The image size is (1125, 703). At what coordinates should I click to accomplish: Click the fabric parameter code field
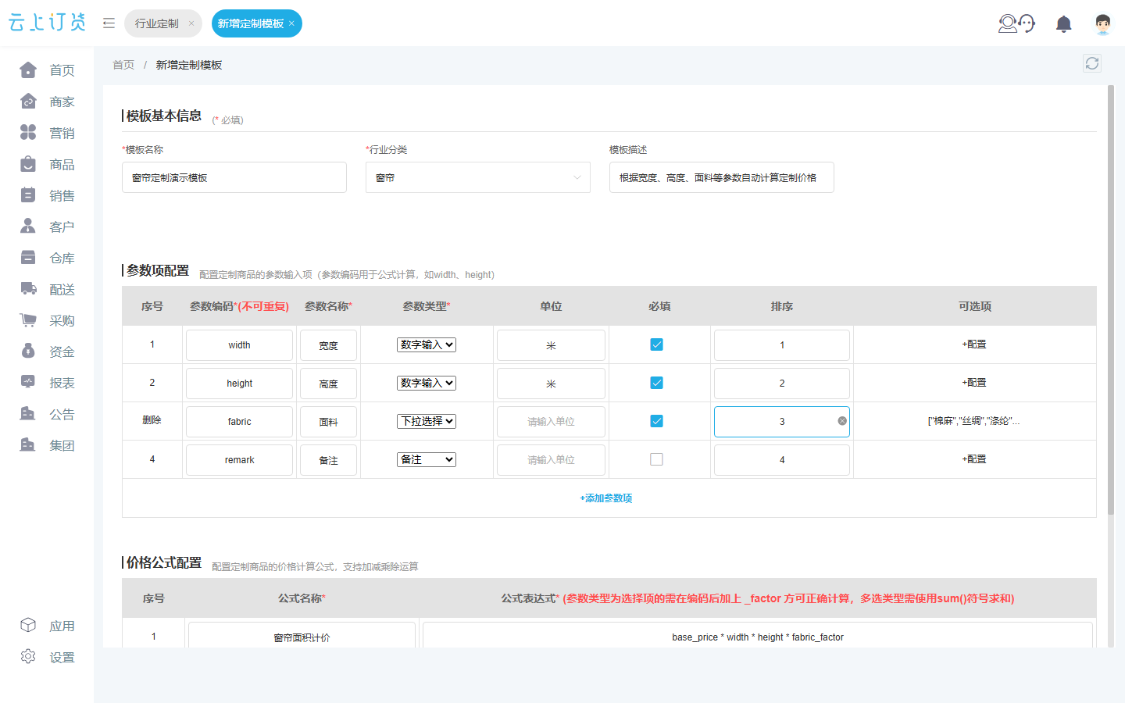pyautogui.click(x=240, y=422)
